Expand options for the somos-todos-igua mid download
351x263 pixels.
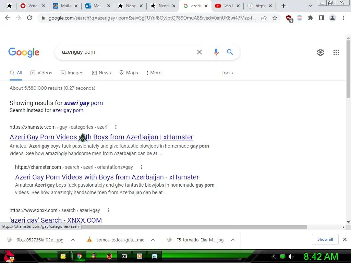point(153,240)
